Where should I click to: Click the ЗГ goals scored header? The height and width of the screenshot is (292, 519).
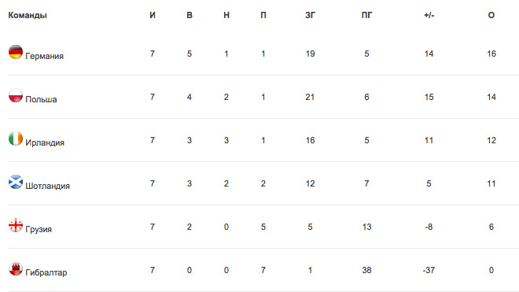coord(310,15)
